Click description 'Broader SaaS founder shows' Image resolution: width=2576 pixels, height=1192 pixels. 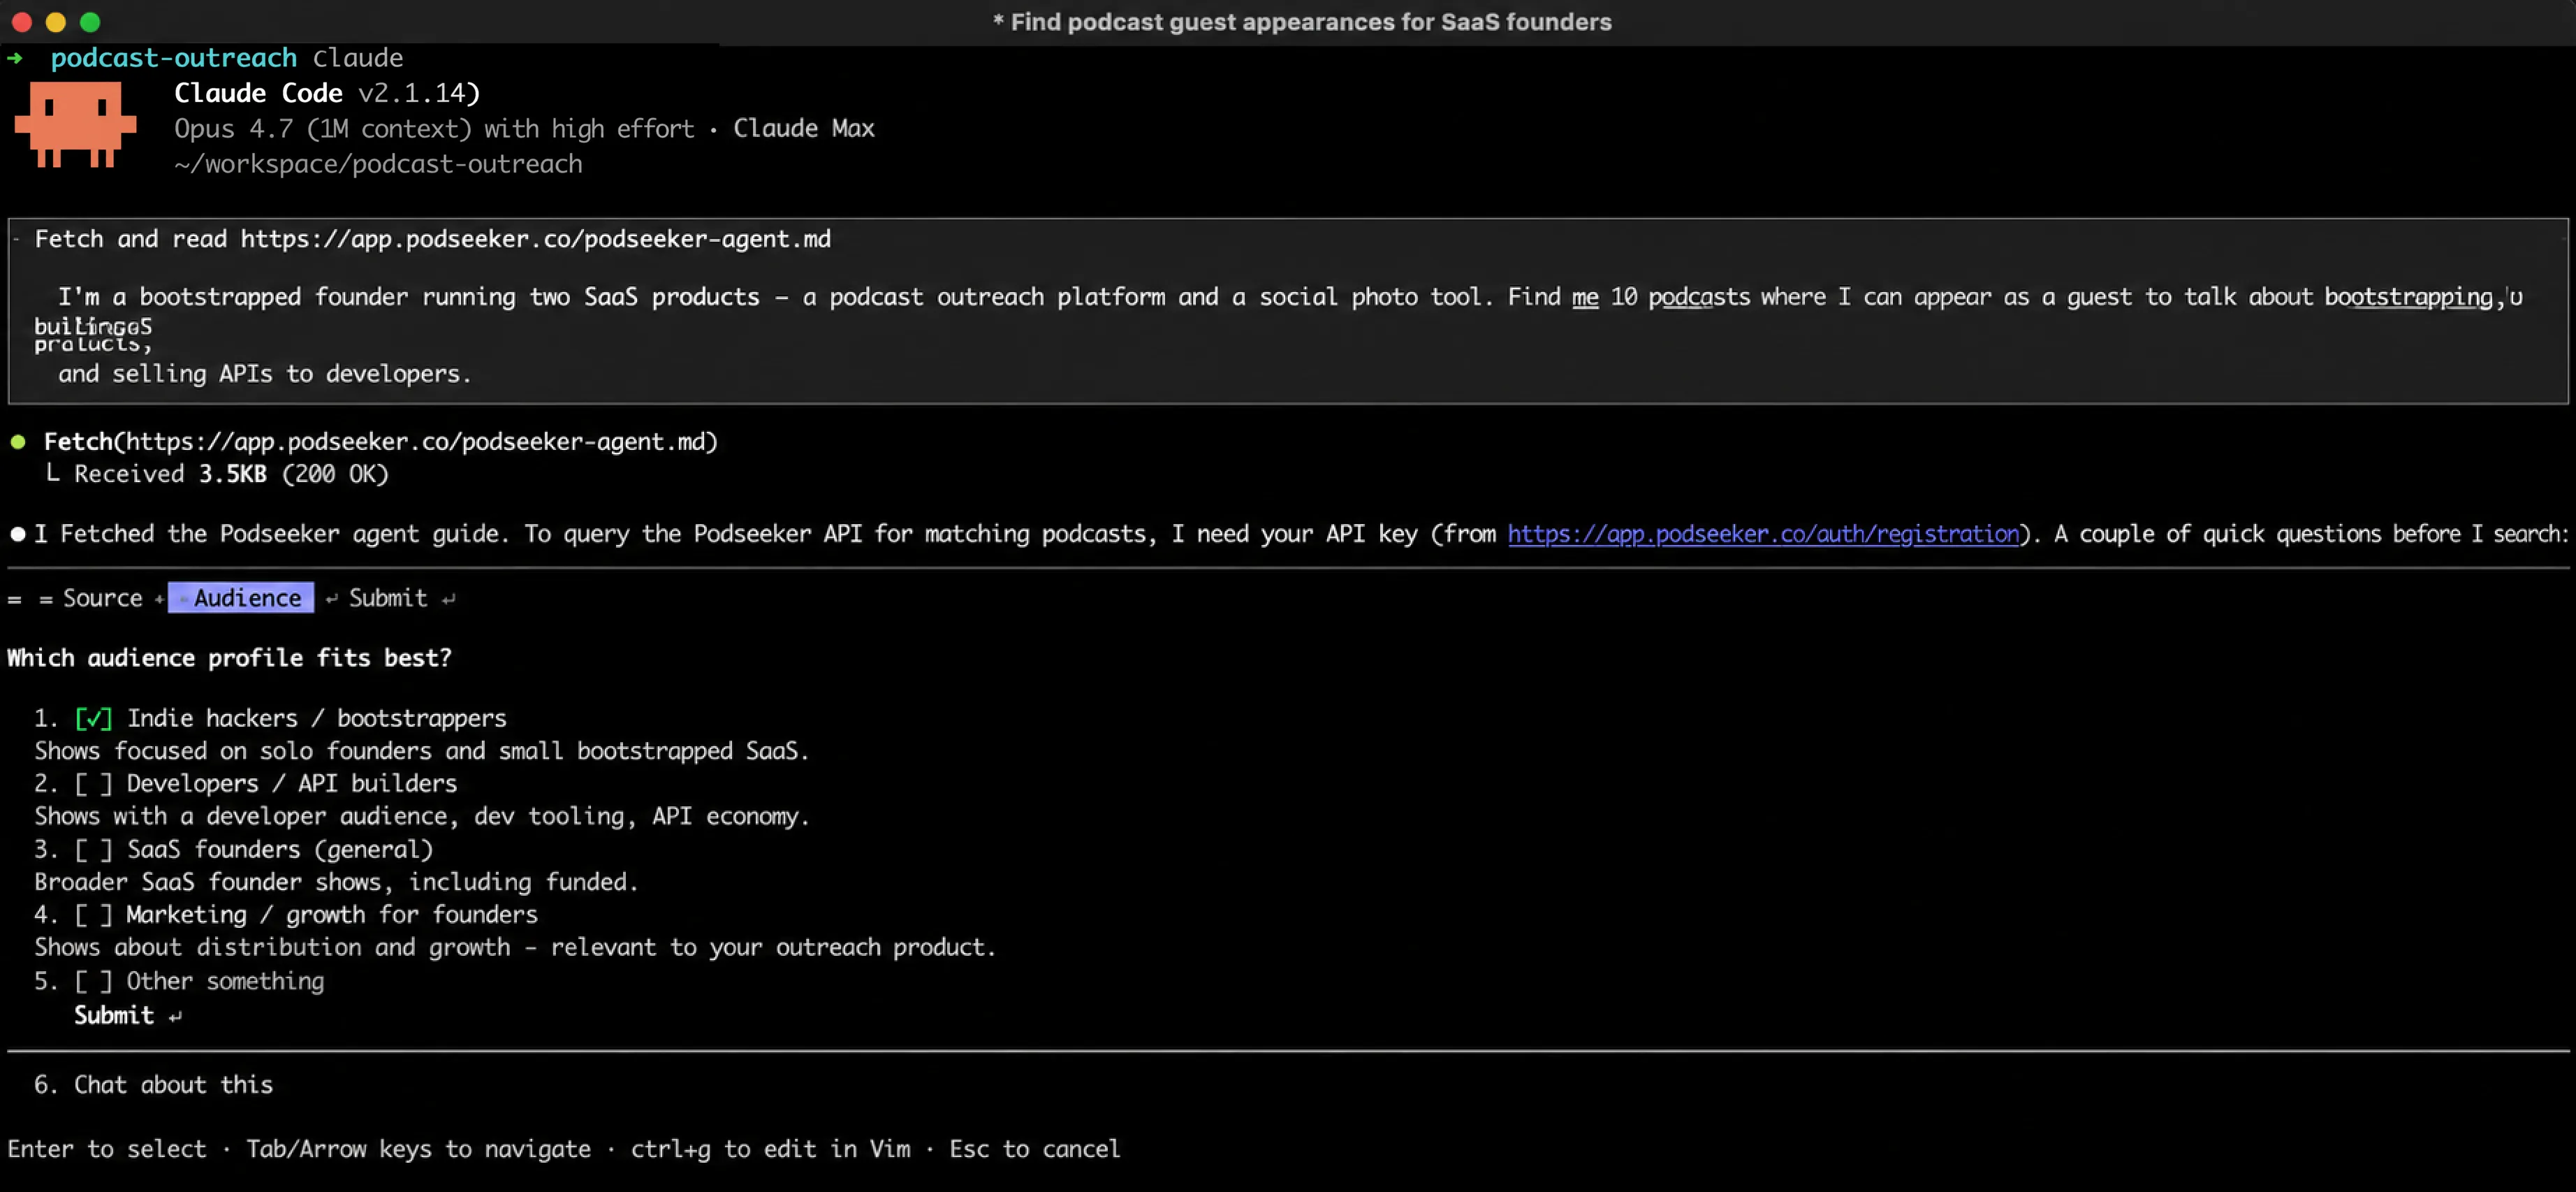click(336, 882)
